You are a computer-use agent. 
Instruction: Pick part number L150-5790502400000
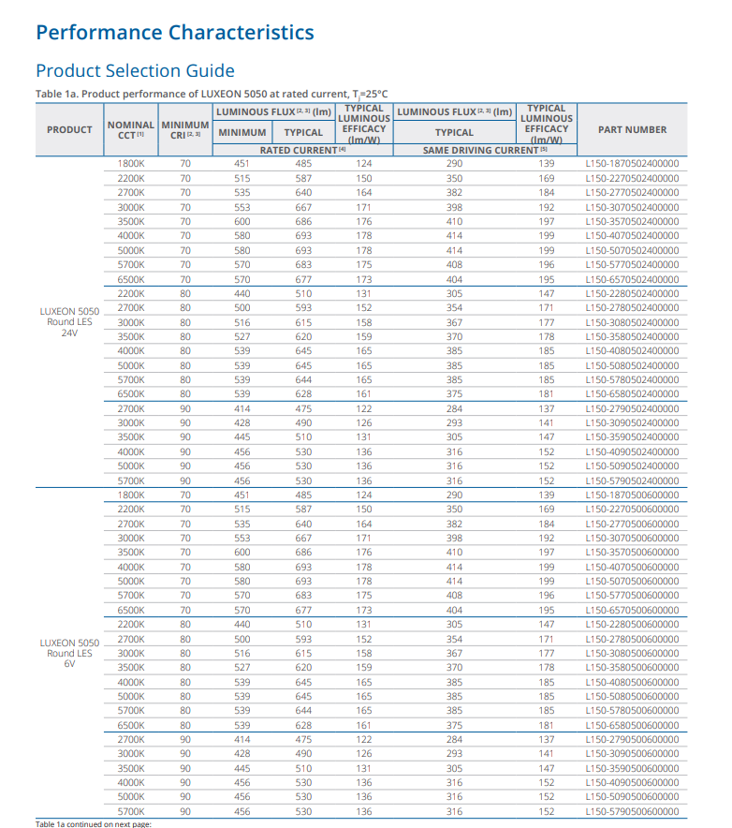[x=632, y=481]
